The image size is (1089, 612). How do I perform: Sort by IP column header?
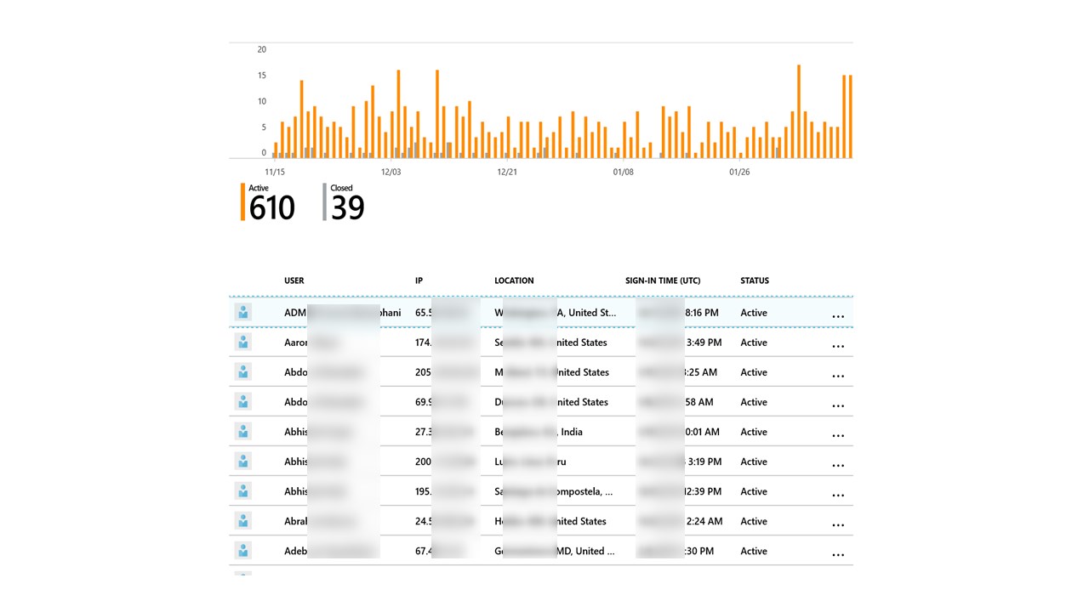point(419,280)
